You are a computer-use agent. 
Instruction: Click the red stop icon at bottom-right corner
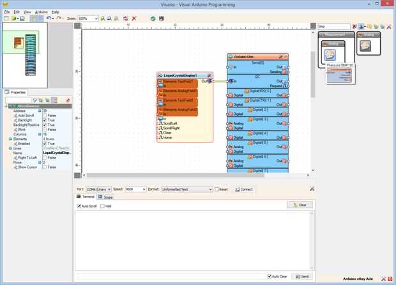[390, 279]
